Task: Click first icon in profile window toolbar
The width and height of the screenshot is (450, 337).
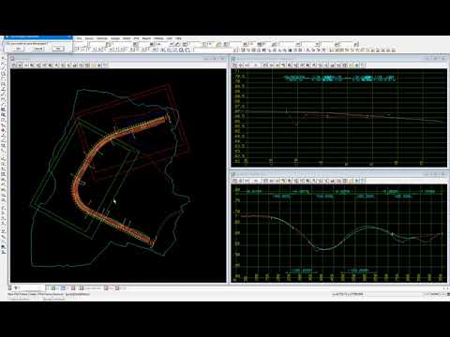Action: point(234,181)
